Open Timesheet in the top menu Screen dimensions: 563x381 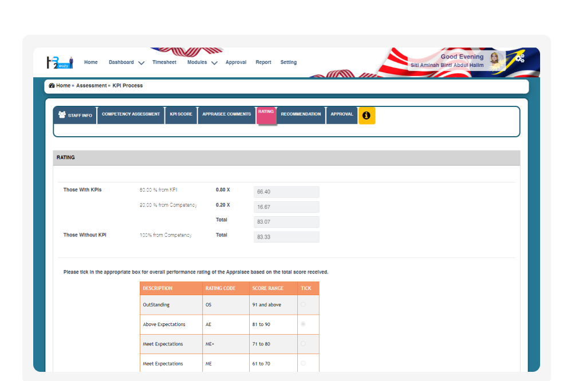coord(164,62)
